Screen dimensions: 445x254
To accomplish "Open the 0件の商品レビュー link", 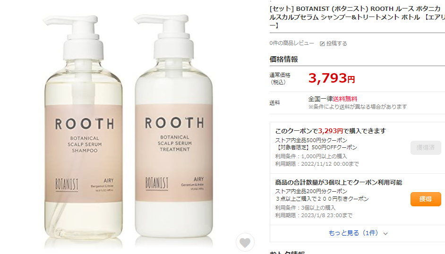I will coord(292,43).
